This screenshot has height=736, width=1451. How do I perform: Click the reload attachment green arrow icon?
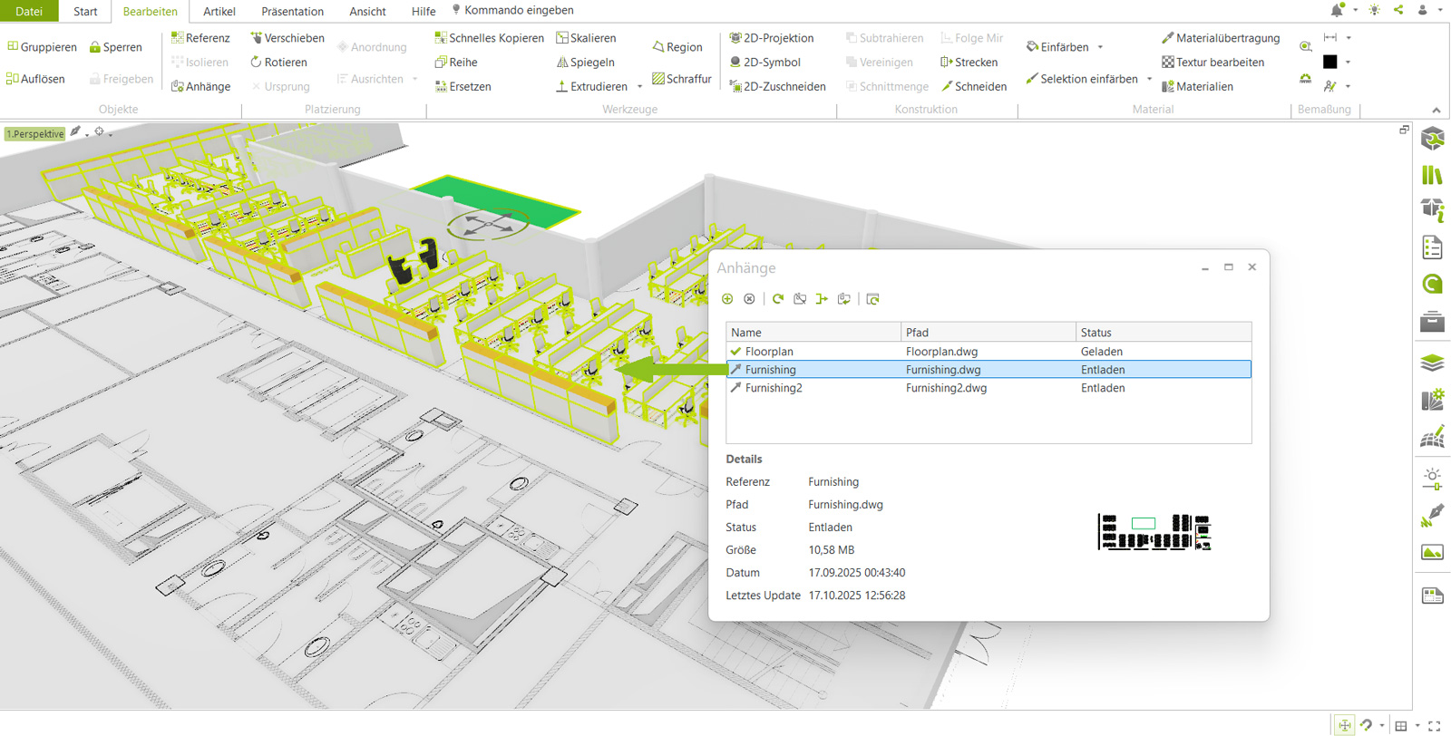click(778, 299)
